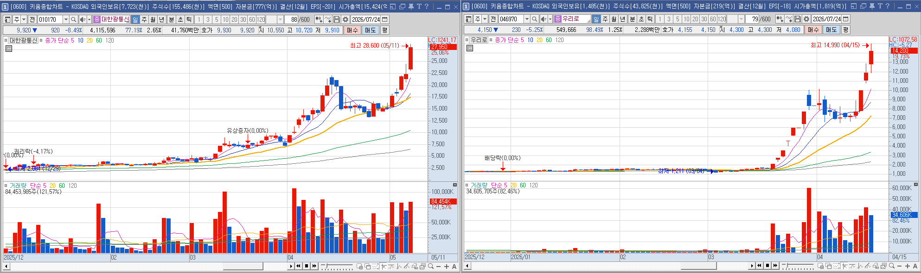Open chart settings gear in right window

coord(806,19)
